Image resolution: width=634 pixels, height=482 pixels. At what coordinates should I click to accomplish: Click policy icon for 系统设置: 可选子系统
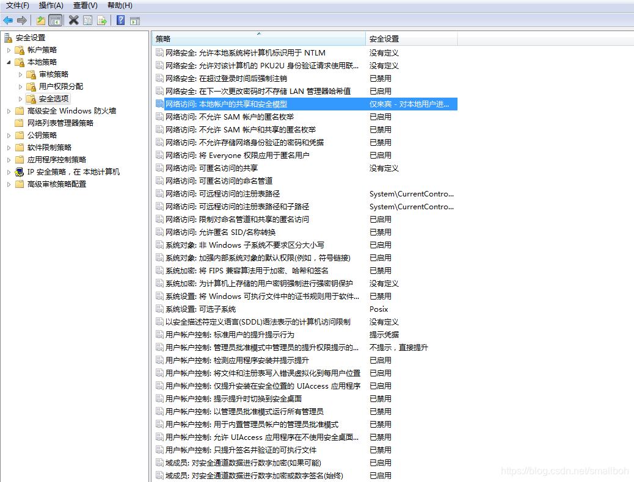159,309
